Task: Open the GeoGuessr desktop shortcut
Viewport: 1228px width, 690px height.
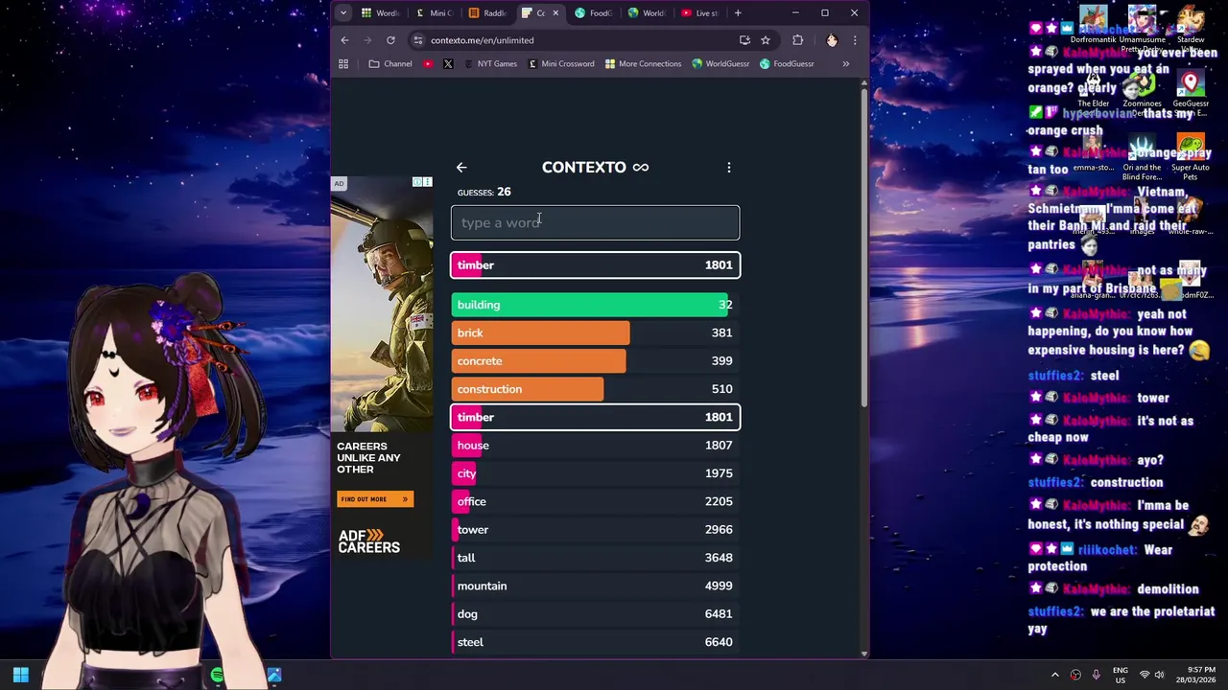Action: (1191, 91)
